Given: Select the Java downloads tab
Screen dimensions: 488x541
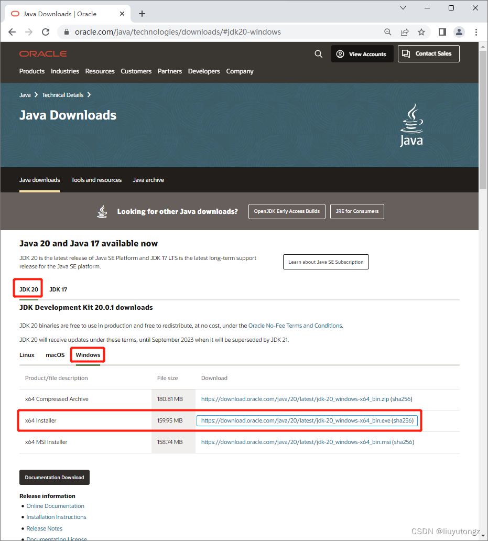Looking at the screenshot, I should click(x=40, y=180).
